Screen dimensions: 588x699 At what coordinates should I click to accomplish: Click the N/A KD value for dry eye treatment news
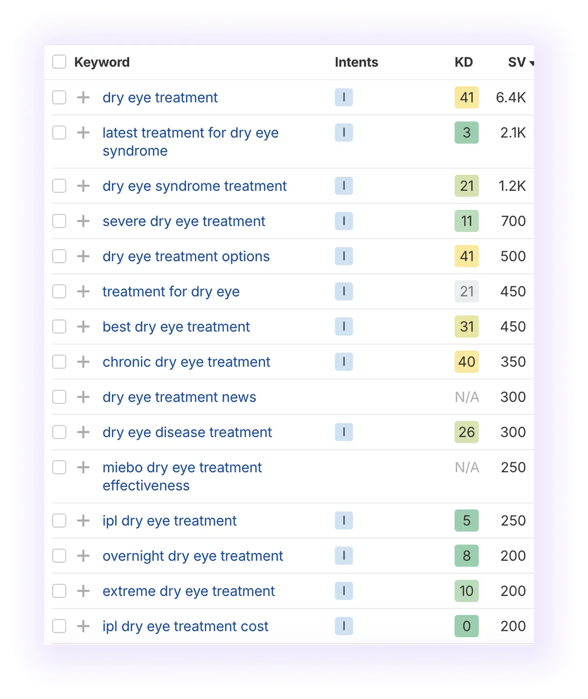point(466,397)
